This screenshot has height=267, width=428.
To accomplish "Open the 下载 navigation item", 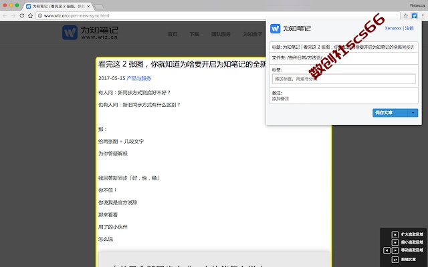I will pyautogui.click(x=195, y=34).
